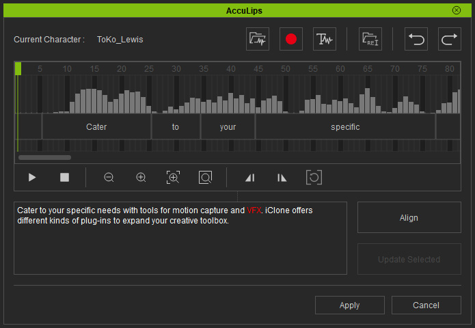Toggle the loop playback icon

point(314,178)
